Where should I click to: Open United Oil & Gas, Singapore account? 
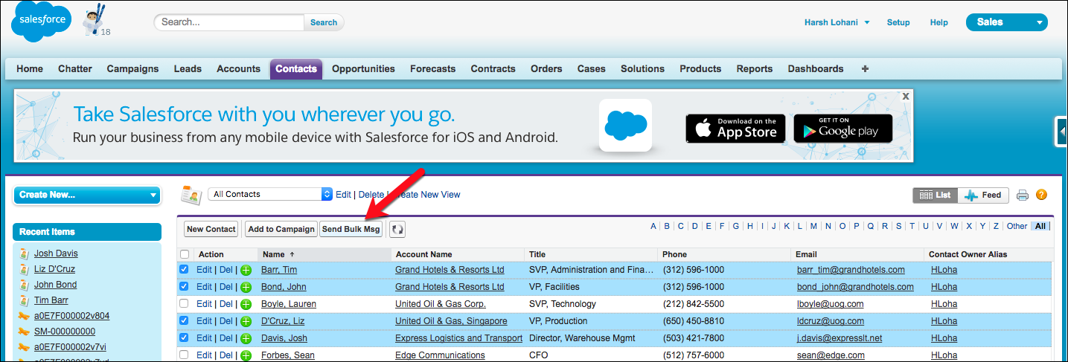pyautogui.click(x=451, y=321)
